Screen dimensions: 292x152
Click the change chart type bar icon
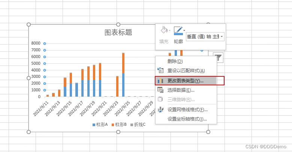[160, 81]
